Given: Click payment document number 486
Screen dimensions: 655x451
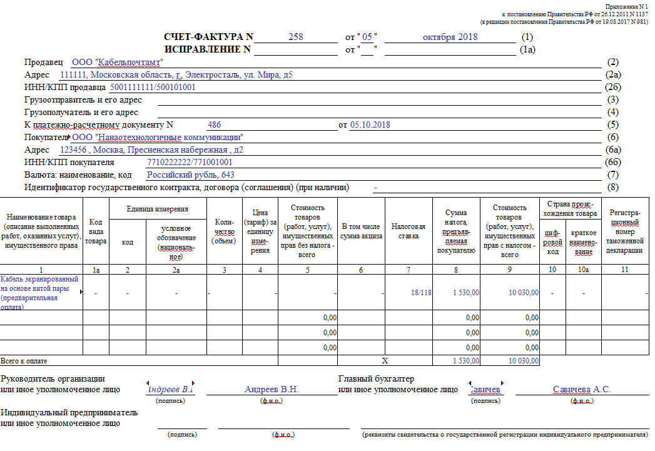Looking at the screenshot, I should (214, 124).
